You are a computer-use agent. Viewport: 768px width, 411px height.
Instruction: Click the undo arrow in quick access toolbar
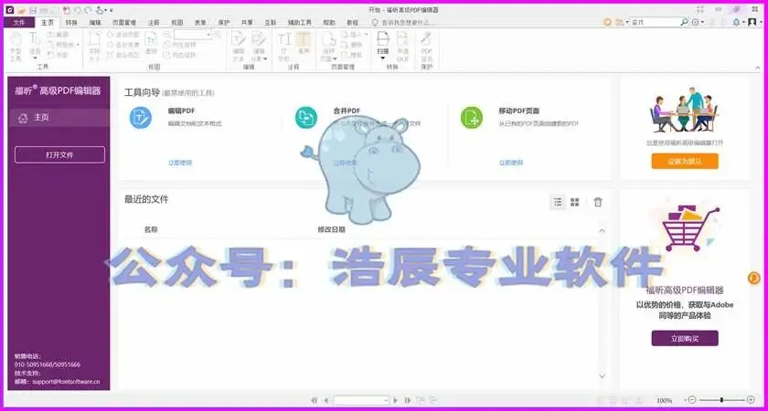tap(78, 10)
